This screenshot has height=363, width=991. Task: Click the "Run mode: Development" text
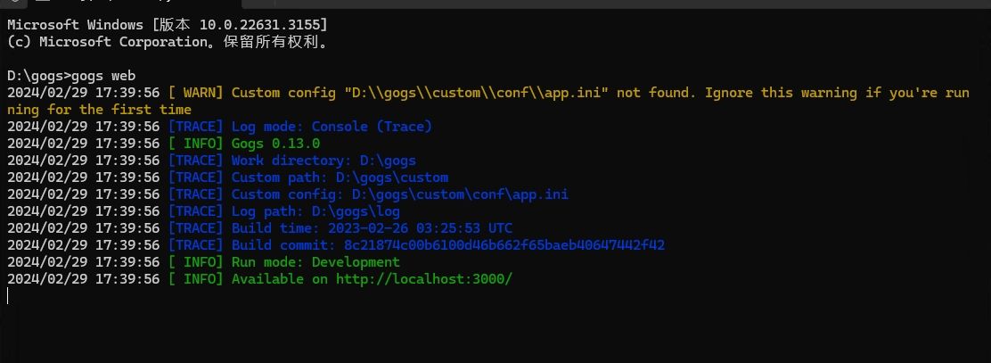click(315, 262)
